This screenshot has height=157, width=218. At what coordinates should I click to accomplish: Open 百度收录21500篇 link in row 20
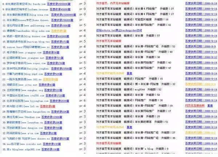pos(61,69)
